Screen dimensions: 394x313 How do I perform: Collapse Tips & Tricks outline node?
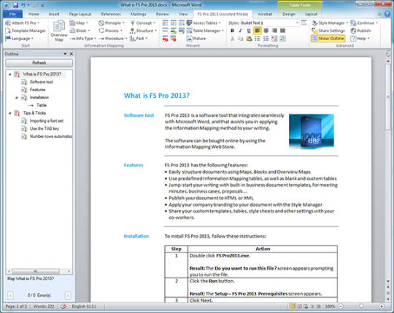click(9, 113)
